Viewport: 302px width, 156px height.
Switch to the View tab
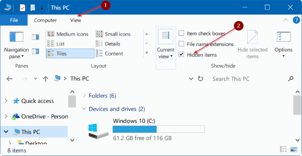click(x=75, y=20)
